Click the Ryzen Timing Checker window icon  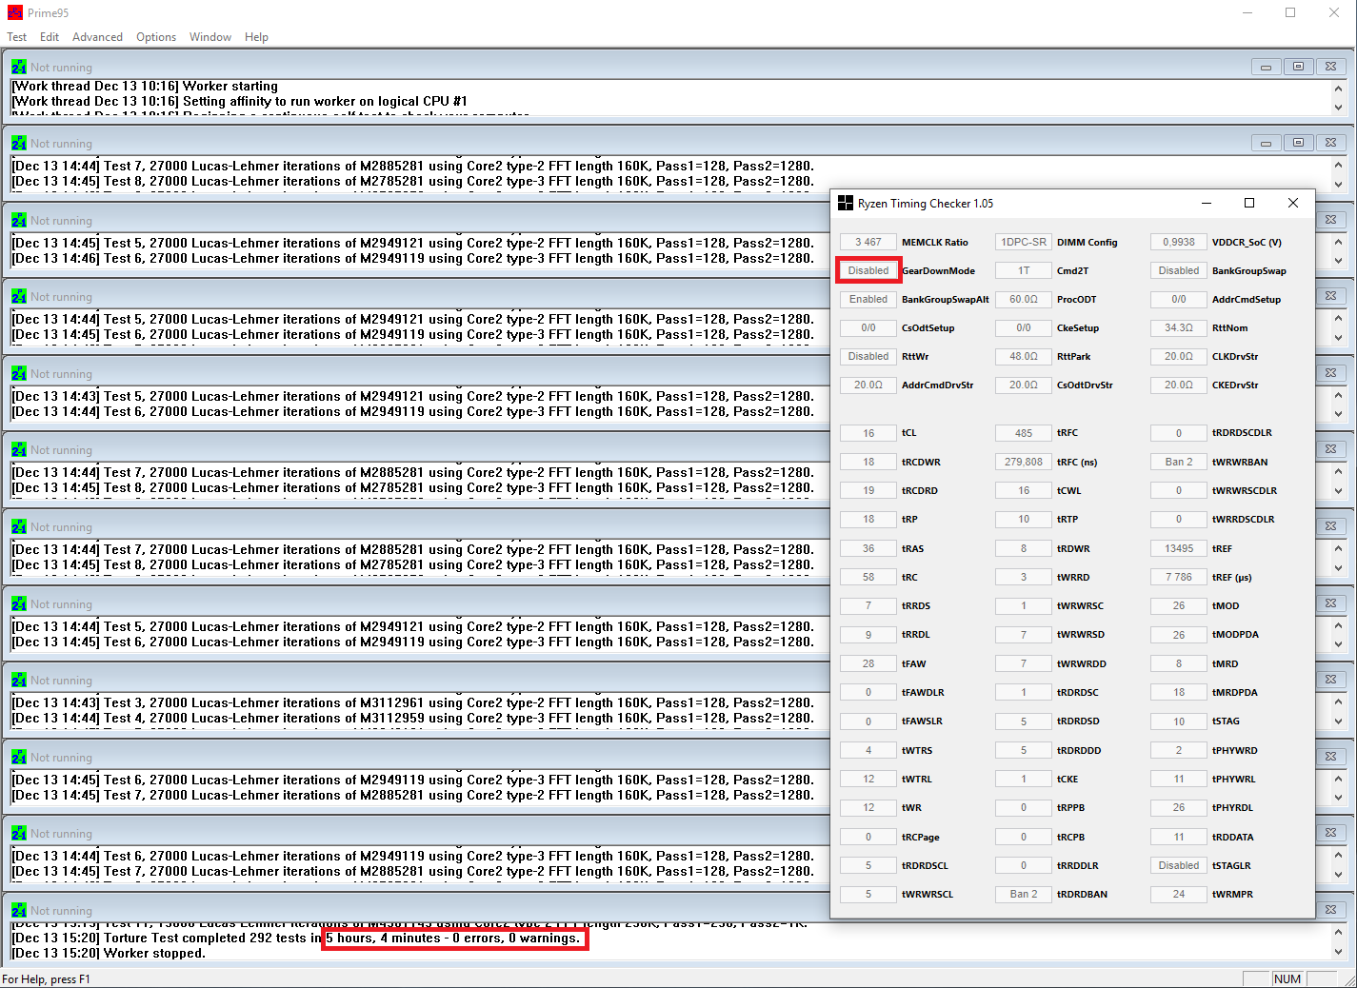click(846, 203)
